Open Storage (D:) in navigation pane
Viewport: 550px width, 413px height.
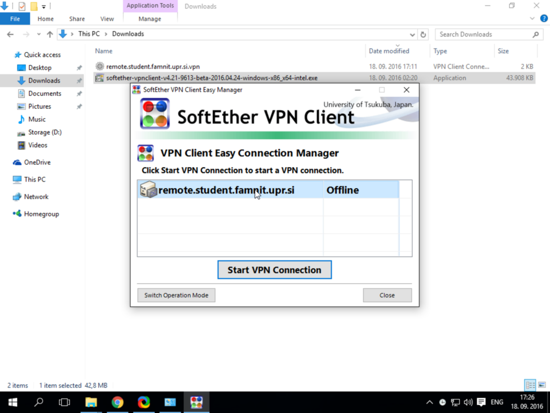45,132
